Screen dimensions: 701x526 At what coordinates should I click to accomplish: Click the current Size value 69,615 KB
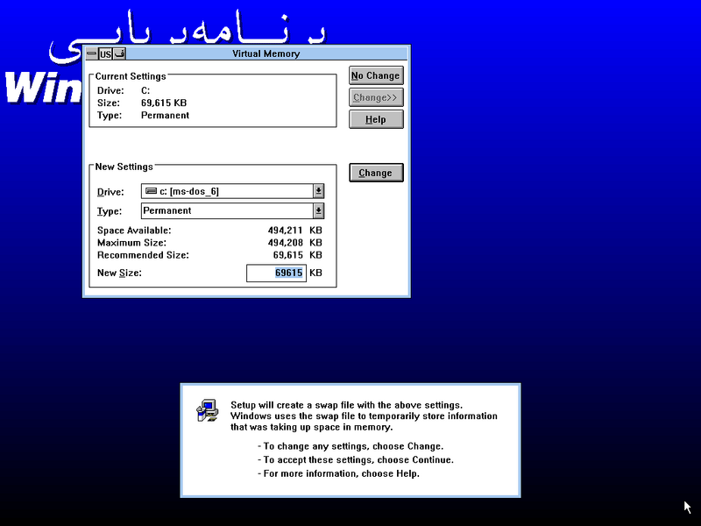coord(164,103)
